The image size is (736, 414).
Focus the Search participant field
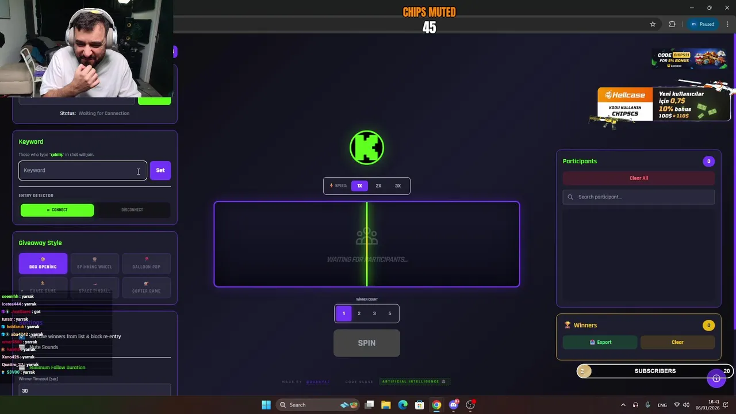pyautogui.click(x=639, y=197)
